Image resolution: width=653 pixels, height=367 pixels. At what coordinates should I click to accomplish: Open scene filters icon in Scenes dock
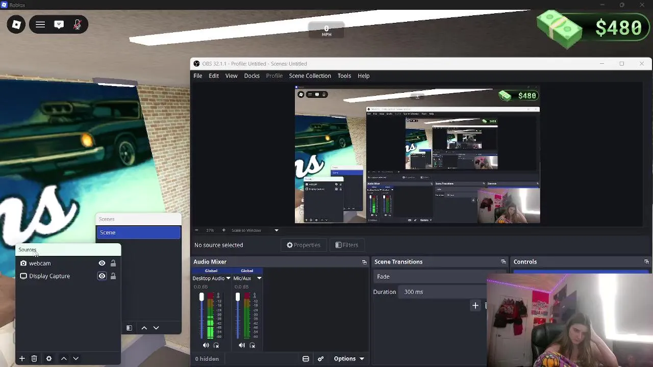pos(129,328)
